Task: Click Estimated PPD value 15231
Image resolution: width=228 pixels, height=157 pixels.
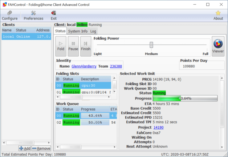Action: (x=157, y=117)
